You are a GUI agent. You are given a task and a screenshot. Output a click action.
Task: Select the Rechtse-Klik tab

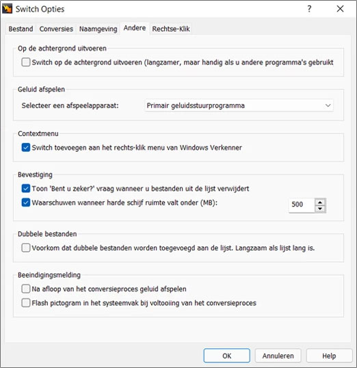point(171,29)
